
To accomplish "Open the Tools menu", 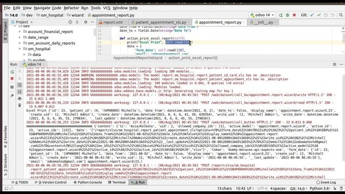I will pos(96,8).
